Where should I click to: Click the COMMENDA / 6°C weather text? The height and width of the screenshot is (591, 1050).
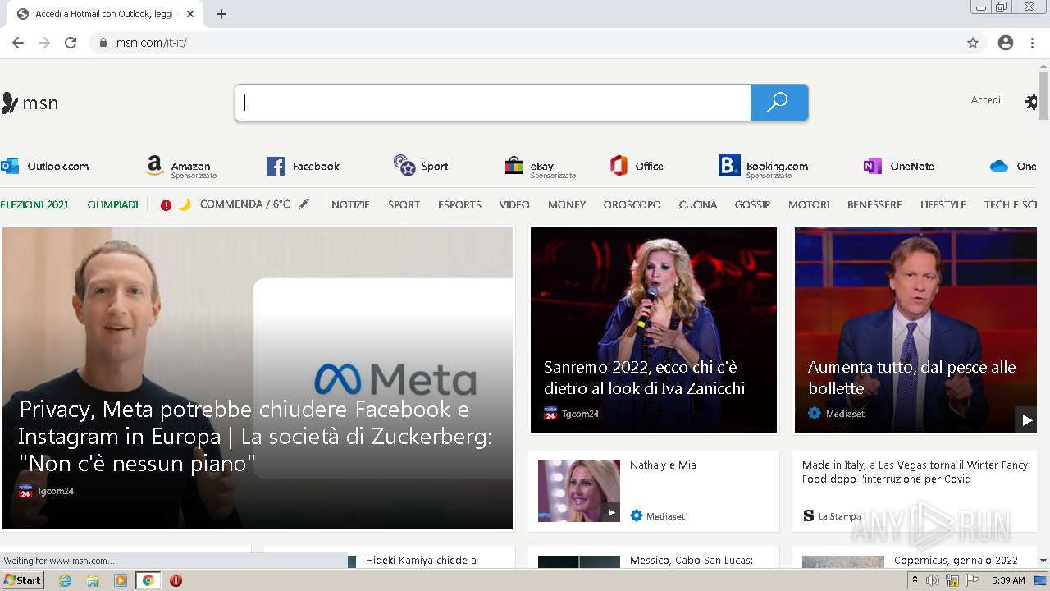point(244,204)
